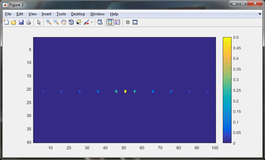Print the figure using the printer icon
Screen dimensions: 265x160
coord(29,22)
